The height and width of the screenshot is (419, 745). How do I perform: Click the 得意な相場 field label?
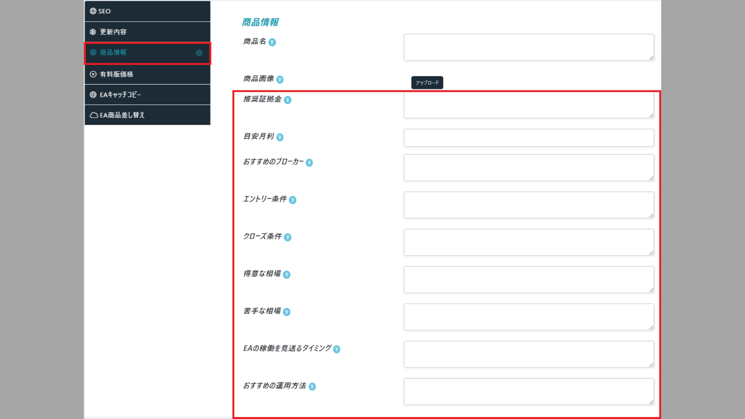click(262, 274)
